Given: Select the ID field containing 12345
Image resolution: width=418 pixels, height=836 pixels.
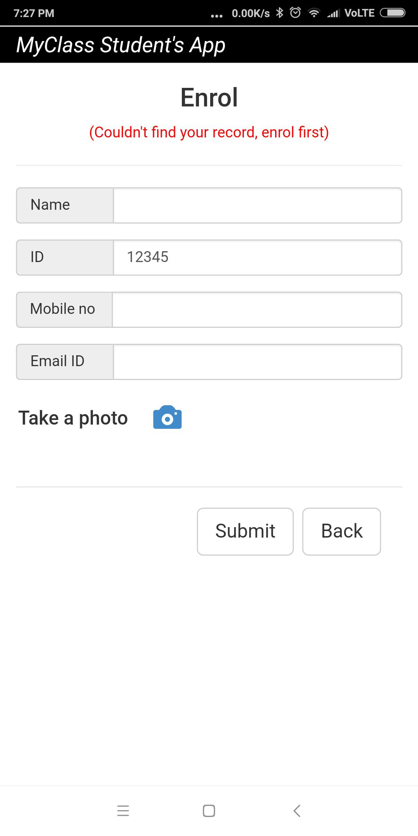Looking at the screenshot, I should (x=257, y=257).
